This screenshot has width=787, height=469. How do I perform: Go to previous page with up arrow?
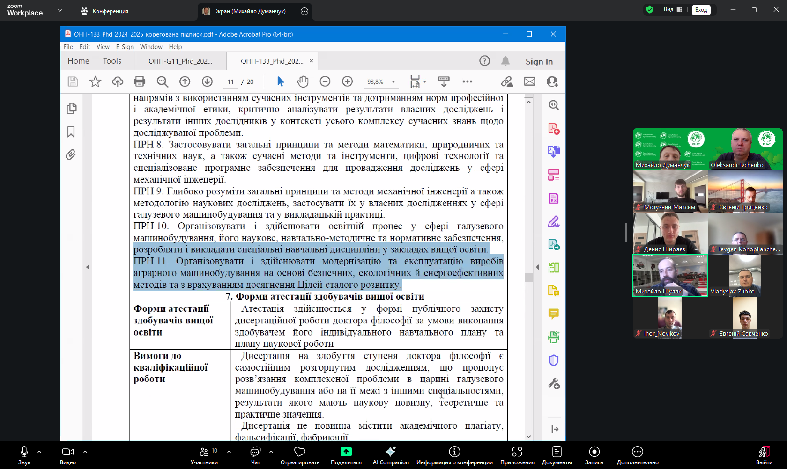tap(185, 81)
